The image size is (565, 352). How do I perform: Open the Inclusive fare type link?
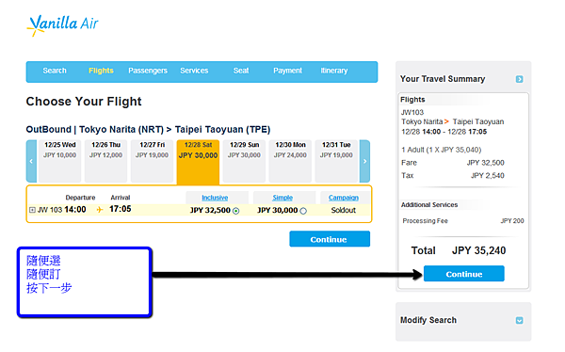215,198
